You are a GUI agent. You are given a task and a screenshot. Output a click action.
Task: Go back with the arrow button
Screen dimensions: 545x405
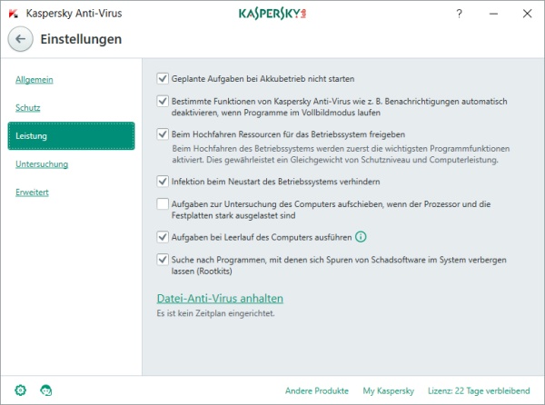[21, 39]
